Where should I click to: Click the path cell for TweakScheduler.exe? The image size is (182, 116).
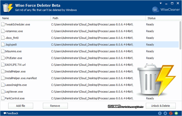point(92,24)
